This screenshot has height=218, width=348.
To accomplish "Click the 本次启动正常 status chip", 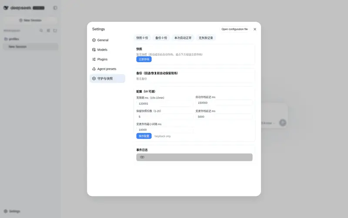I will [183, 38].
